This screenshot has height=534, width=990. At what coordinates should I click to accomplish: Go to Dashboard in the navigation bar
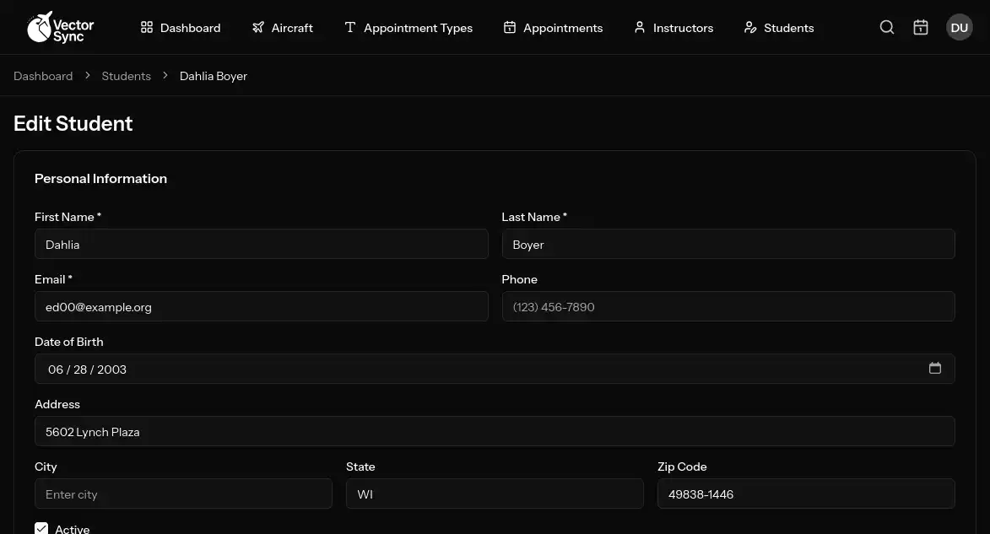[x=181, y=28]
